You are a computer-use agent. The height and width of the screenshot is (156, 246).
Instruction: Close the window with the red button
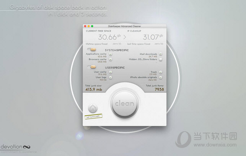(x=85, y=26)
